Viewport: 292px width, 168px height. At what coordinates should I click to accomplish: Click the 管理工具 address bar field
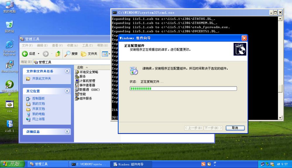(72, 62)
